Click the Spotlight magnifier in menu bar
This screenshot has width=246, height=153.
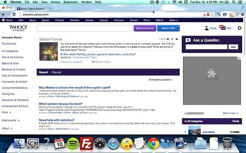click(234, 2)
